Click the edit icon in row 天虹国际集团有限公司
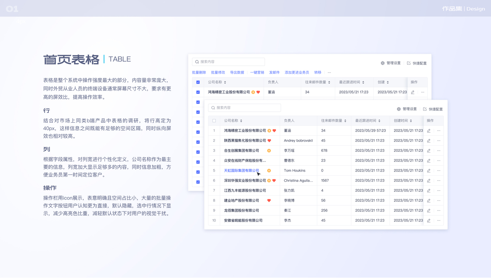Image resolution: width=491 pixels, height=278 pixels. (x=429, y=170)
